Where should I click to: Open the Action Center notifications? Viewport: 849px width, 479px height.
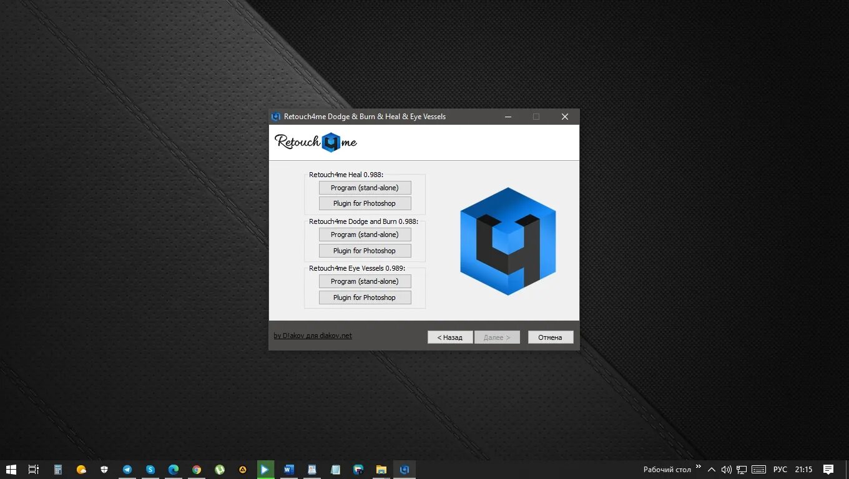828,470
